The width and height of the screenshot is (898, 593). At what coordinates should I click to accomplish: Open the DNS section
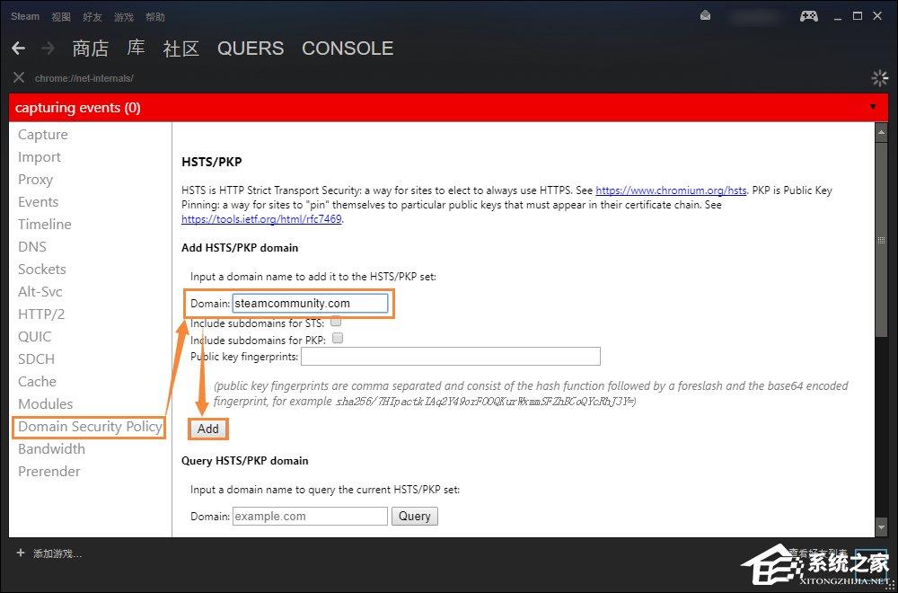31,246
